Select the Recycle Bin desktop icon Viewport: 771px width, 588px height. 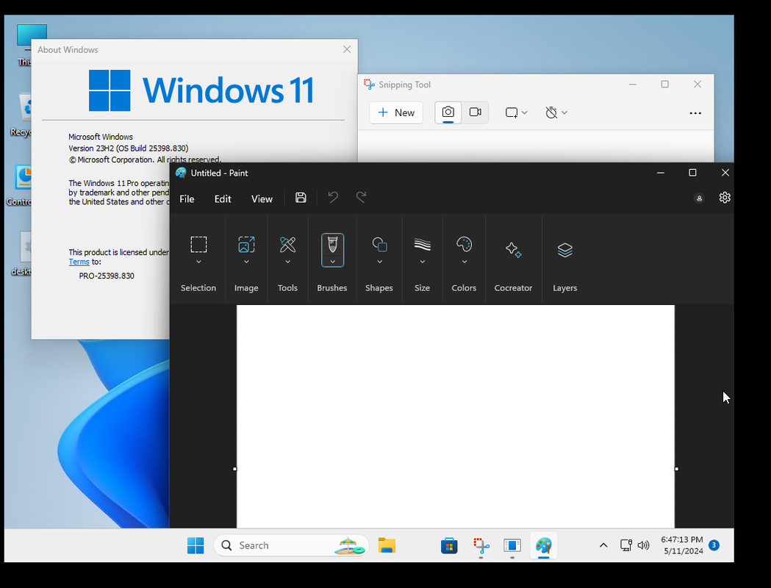coord(21,114)
